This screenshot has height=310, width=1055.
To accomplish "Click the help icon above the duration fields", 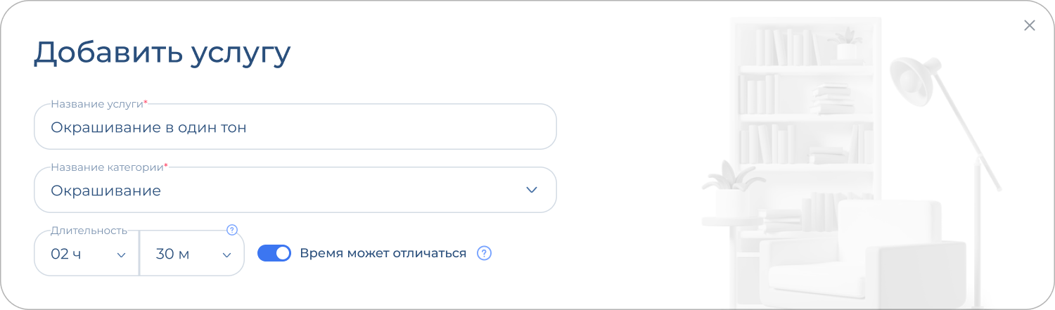I will point(232,230).
